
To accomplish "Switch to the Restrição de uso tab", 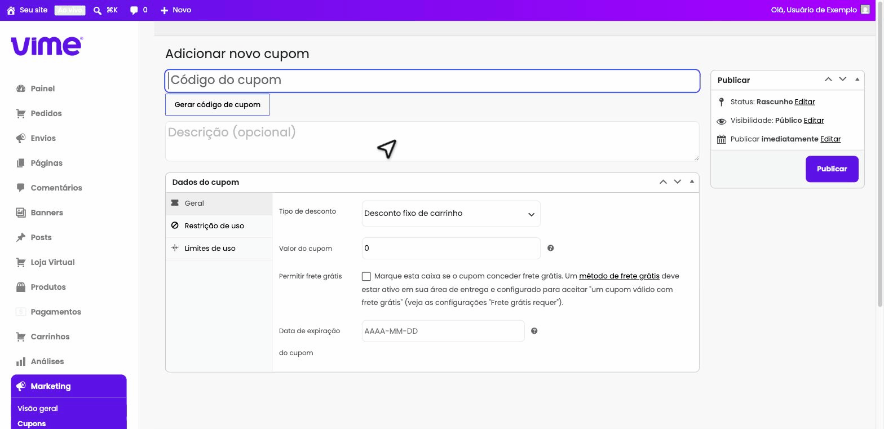I will tap(219, 226).
